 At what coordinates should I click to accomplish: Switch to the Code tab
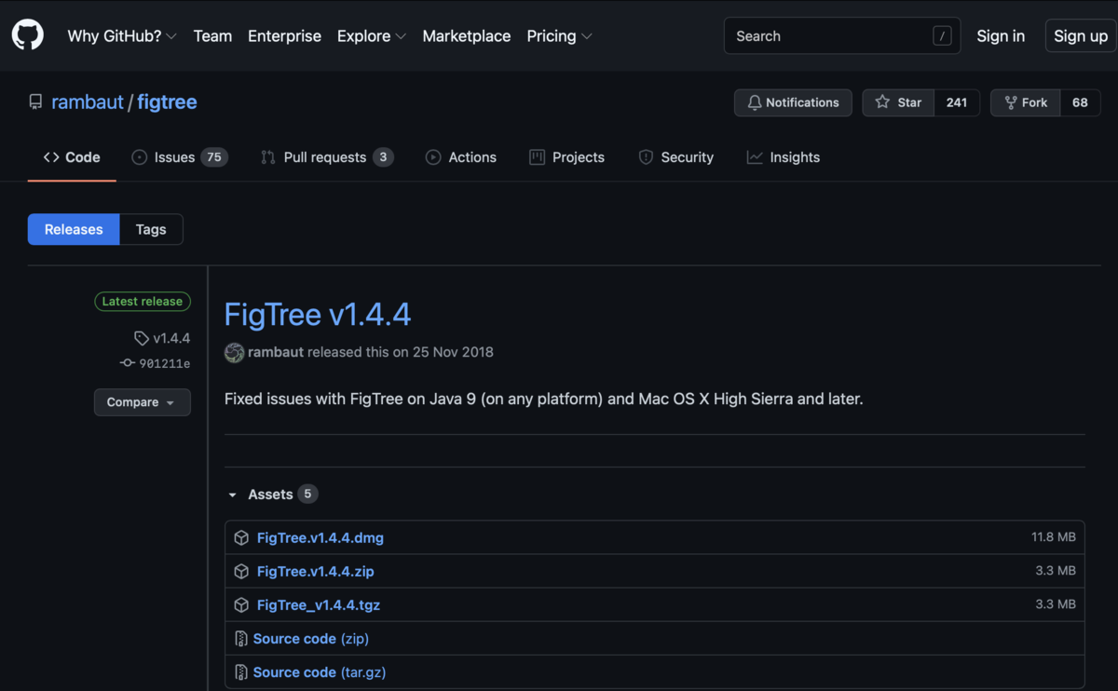tap(72, 157)
